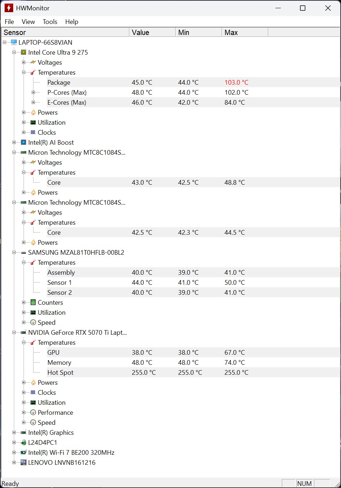Click the HWMonitor app icon in title bar
The height and width of the screenshot is (488, 341).
[x=9, y=8]
